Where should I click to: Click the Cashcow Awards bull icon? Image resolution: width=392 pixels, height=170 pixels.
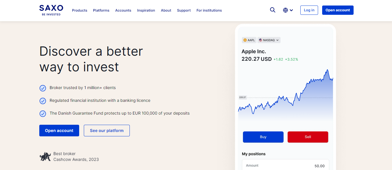tap(45, 156)
